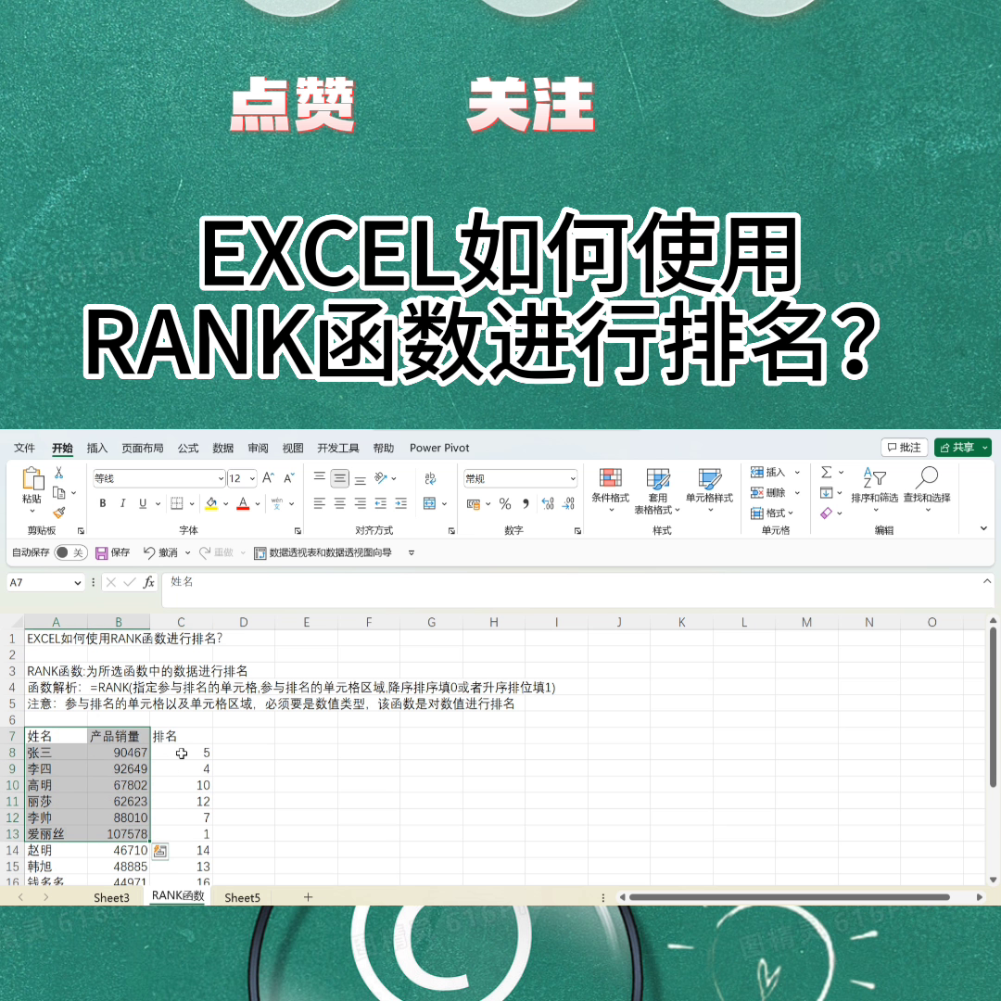The width and height of the screenshot is (1001, 1001).
Task: Add a new sheet with plus button
Action: [x=308, y=897]
